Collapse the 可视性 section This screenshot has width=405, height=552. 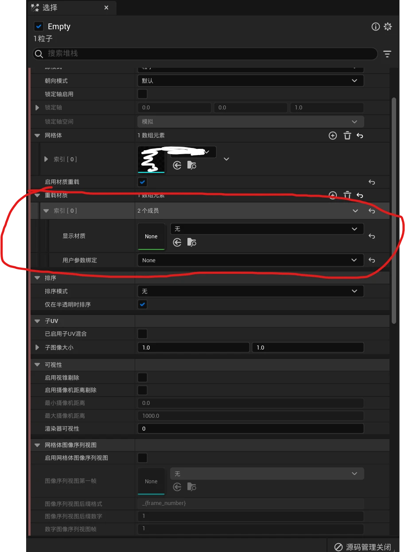point(37,365)
